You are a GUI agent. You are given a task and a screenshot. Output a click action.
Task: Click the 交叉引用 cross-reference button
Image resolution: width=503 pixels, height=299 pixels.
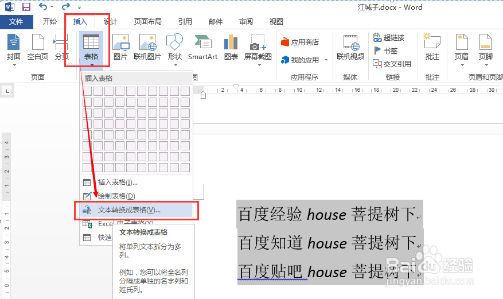(x=392, y=64)
